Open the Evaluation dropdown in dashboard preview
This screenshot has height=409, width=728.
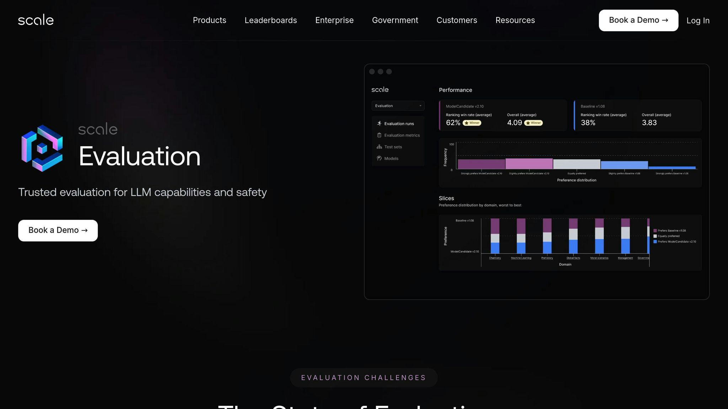pos(398,106)
